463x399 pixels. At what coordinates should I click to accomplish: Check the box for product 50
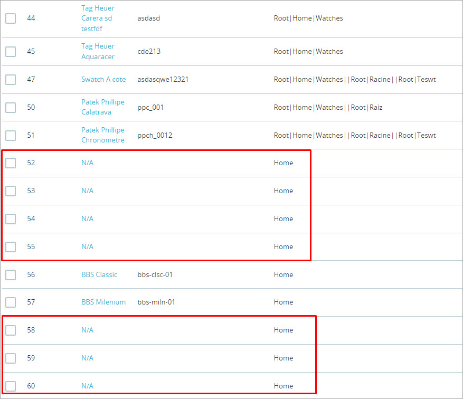click(11, 108)
